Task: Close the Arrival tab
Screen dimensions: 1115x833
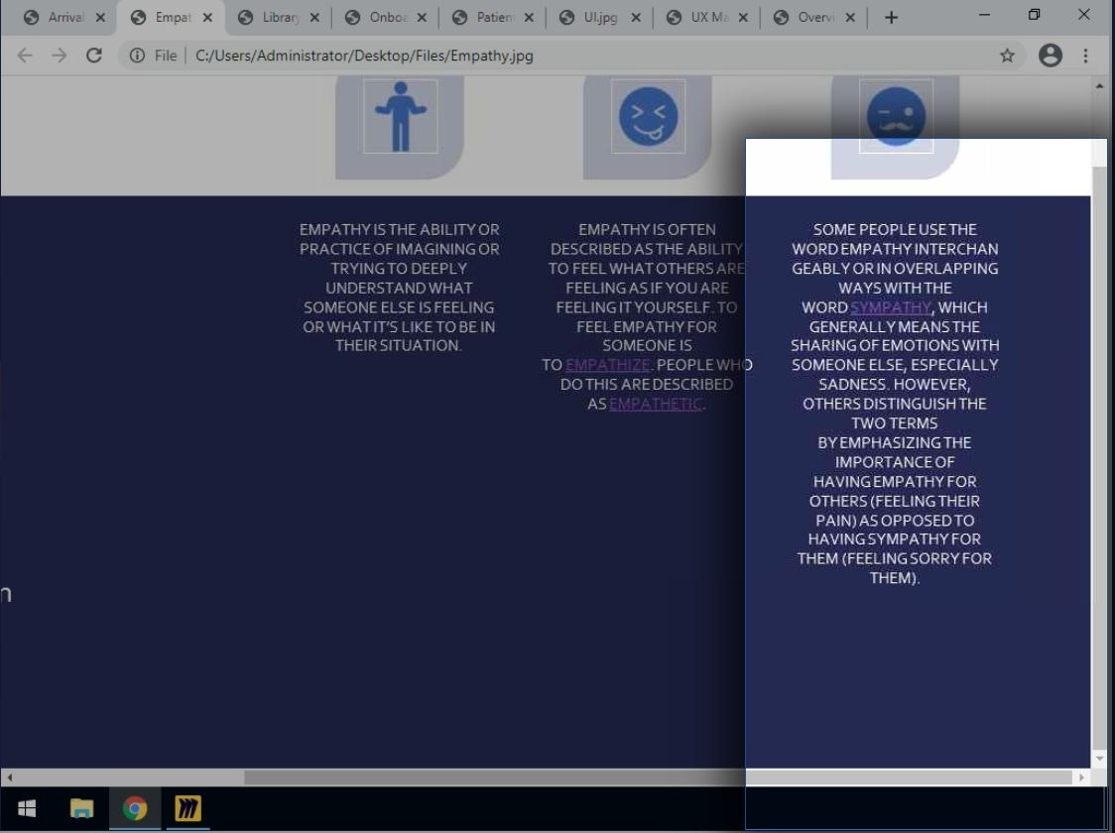Action: [x=100, y=18]
